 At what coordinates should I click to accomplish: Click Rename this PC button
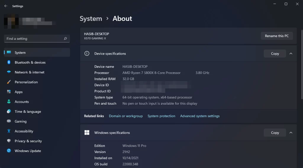click(x=277, y=36)
